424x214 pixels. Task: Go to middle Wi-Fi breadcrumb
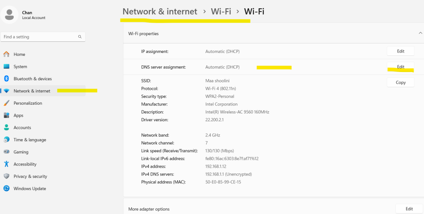pos(221,12)
